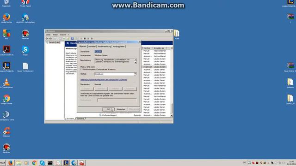Open the Musik folder on the desktop

[177, 35]
